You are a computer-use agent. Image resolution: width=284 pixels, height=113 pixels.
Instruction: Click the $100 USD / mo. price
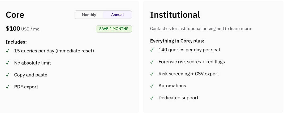click(23, 29)
